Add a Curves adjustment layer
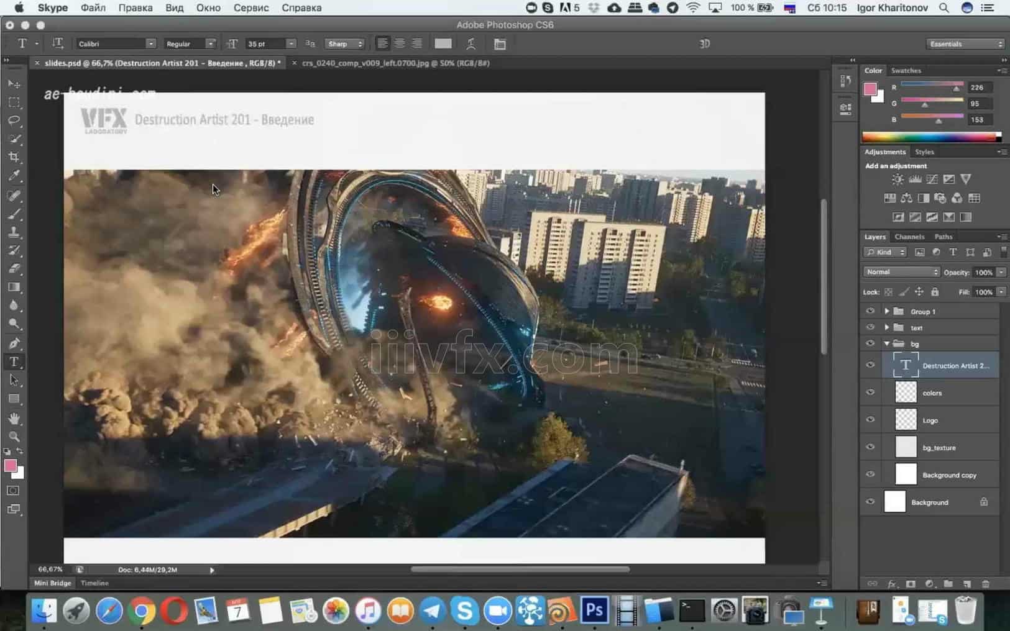The width and height of the screenshot is (1010, 631). point(933,179)
